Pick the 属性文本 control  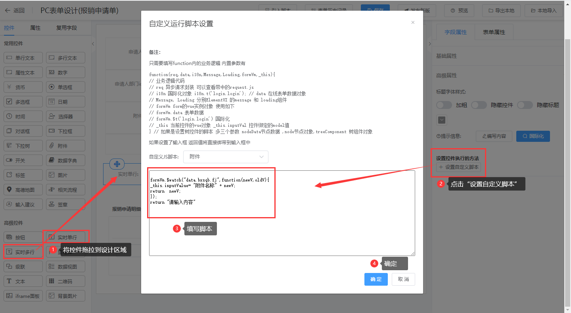[x=23, y=73]
